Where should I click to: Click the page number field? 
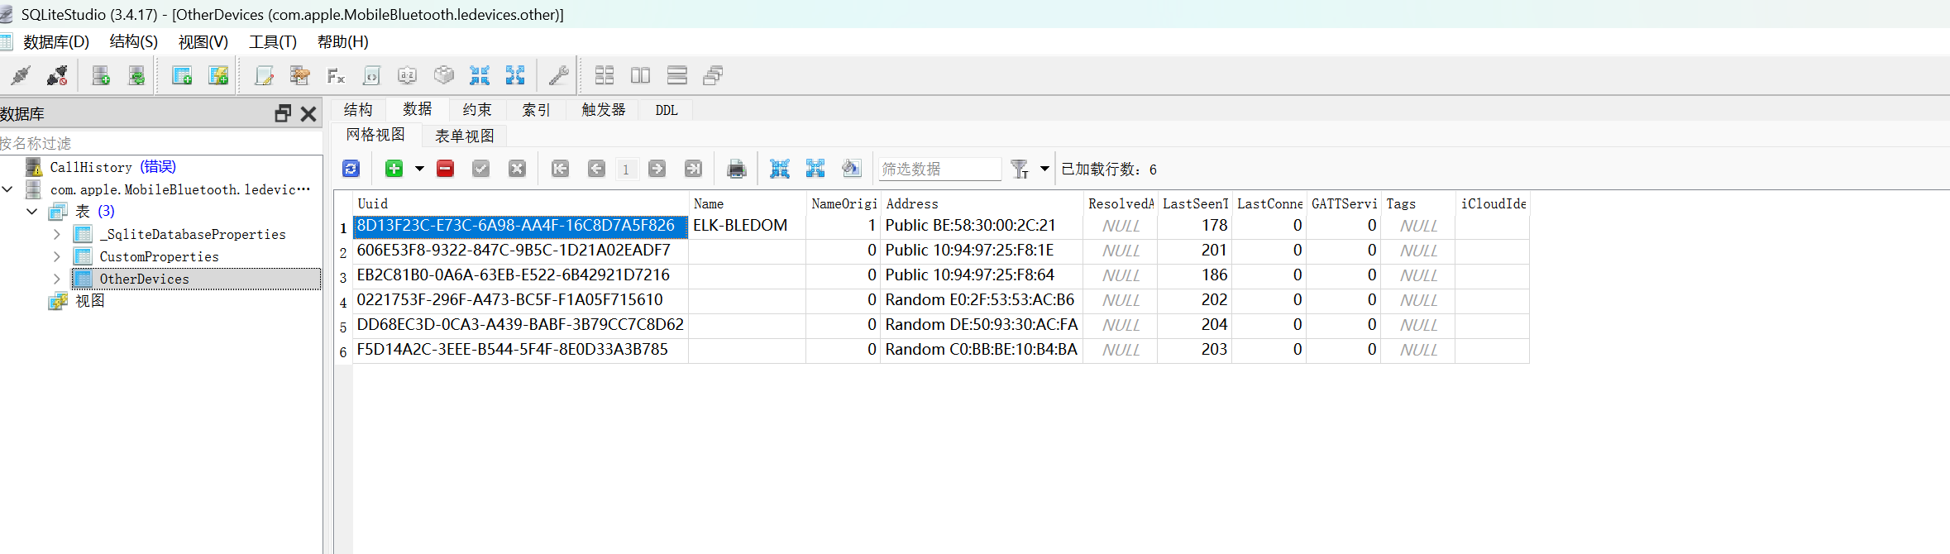tap(627, 169)
